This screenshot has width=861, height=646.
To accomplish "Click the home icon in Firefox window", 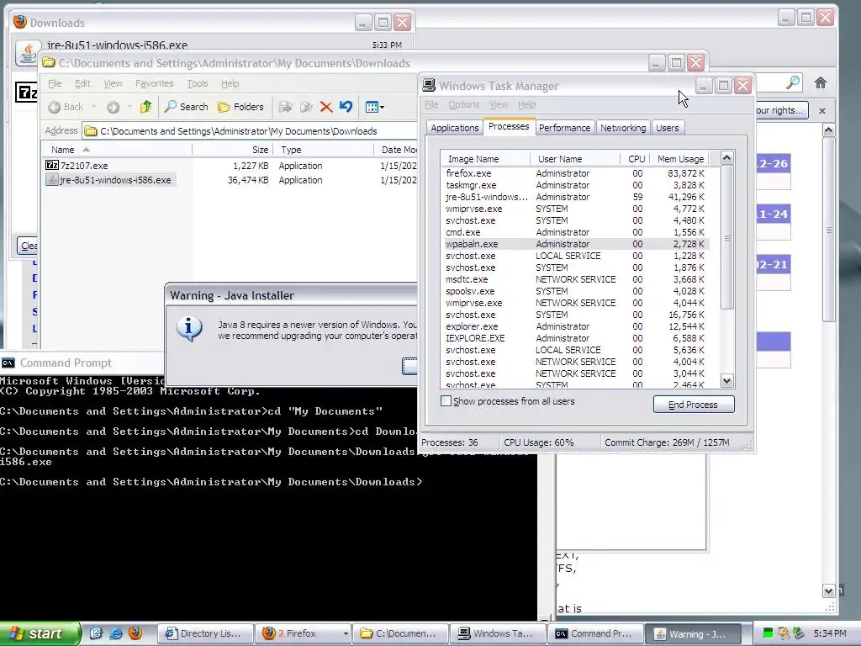I will tap(821, 83).
